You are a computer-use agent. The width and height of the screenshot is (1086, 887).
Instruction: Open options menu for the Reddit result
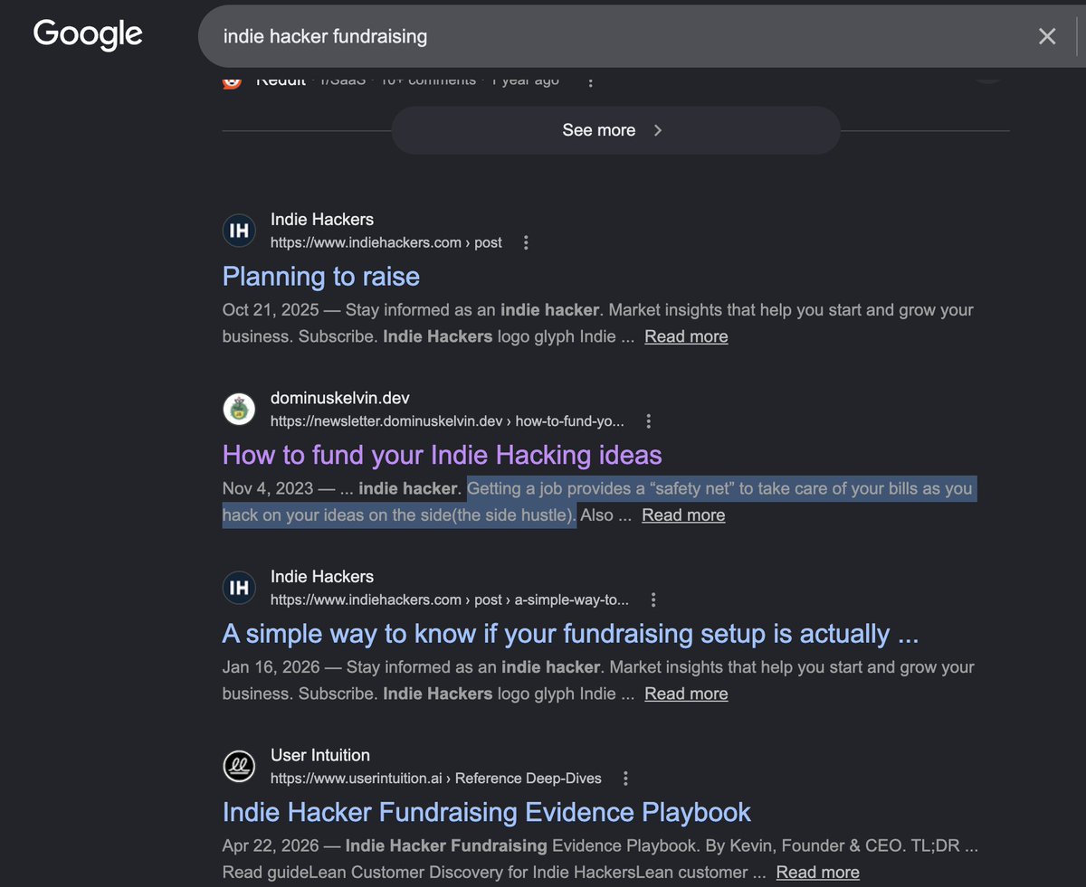pos(590,80)
